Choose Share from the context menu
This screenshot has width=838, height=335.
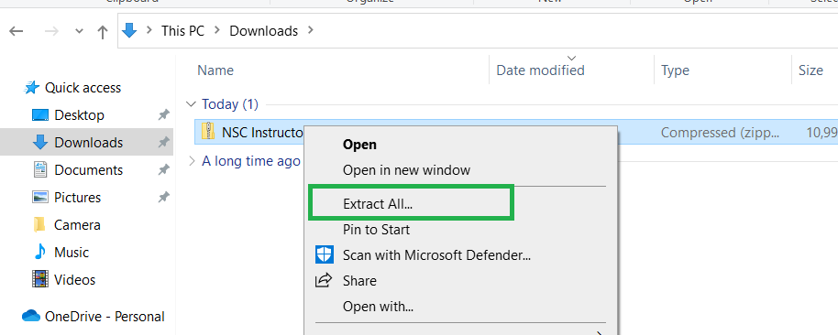pos(359,281)
